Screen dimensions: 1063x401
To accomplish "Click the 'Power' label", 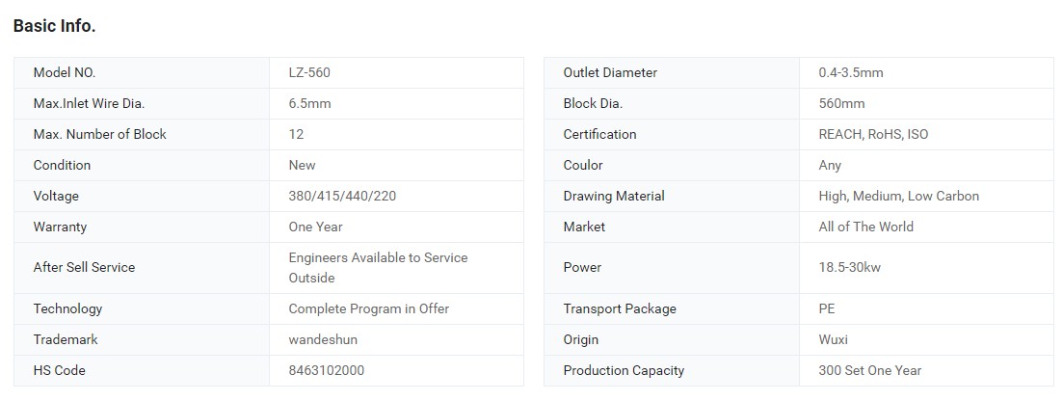I will [582, 267].
